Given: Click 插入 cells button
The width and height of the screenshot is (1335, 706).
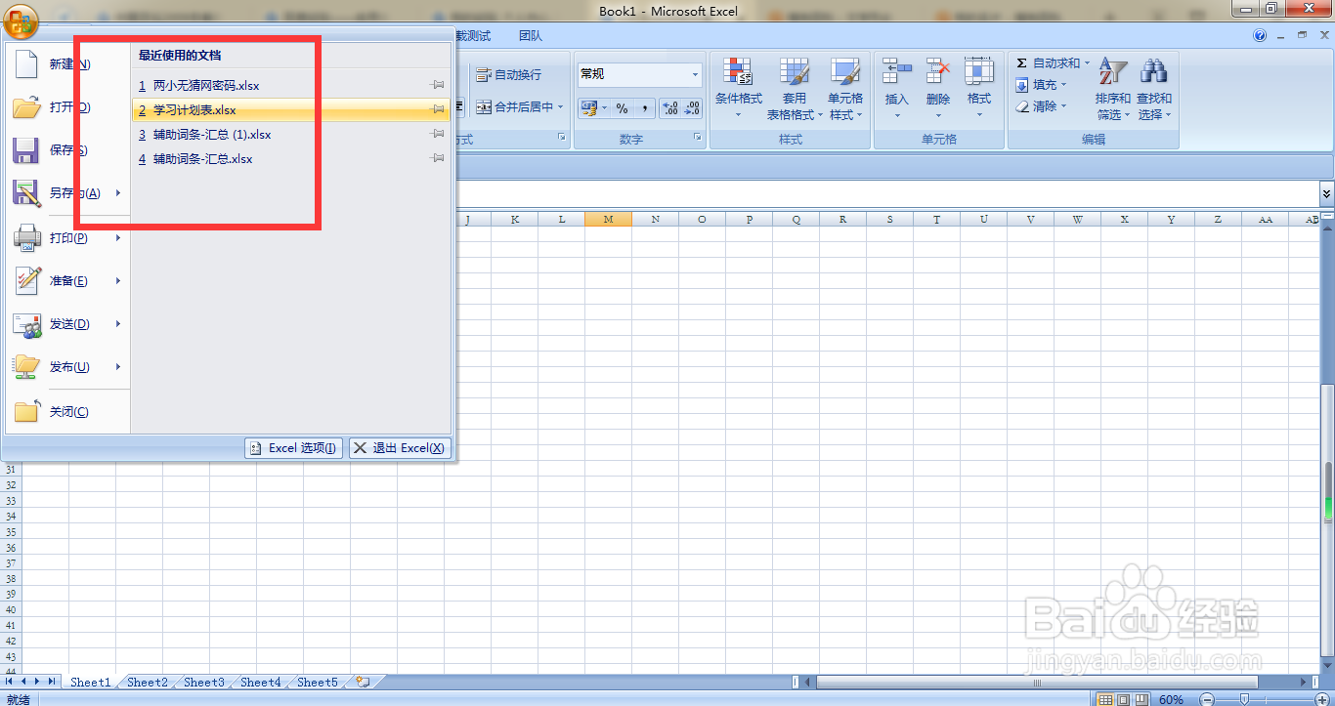Looking at the screenshot, I should (897, 89).
